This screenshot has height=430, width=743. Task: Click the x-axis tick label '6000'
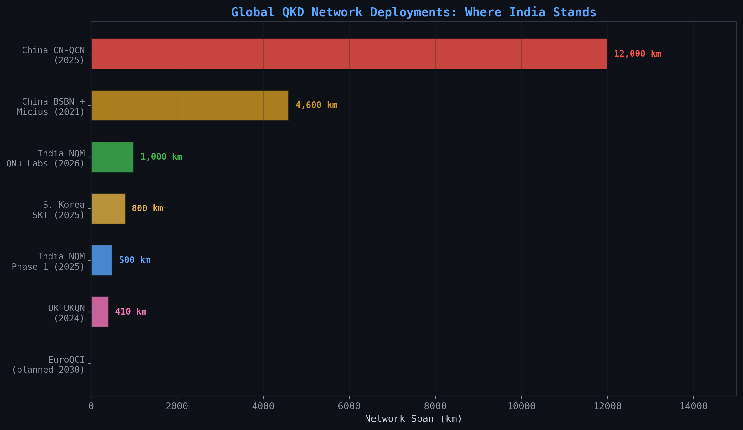pos(349,406)
